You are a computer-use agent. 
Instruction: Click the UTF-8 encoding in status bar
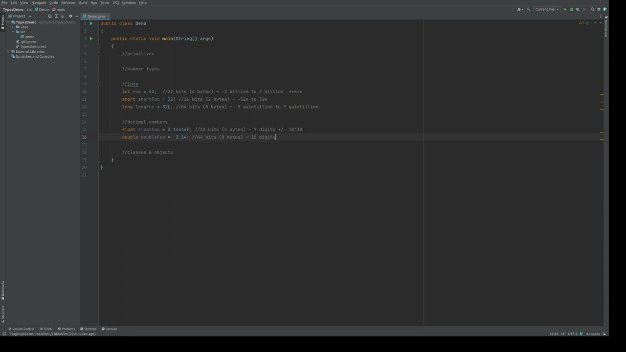coord(573,334)
